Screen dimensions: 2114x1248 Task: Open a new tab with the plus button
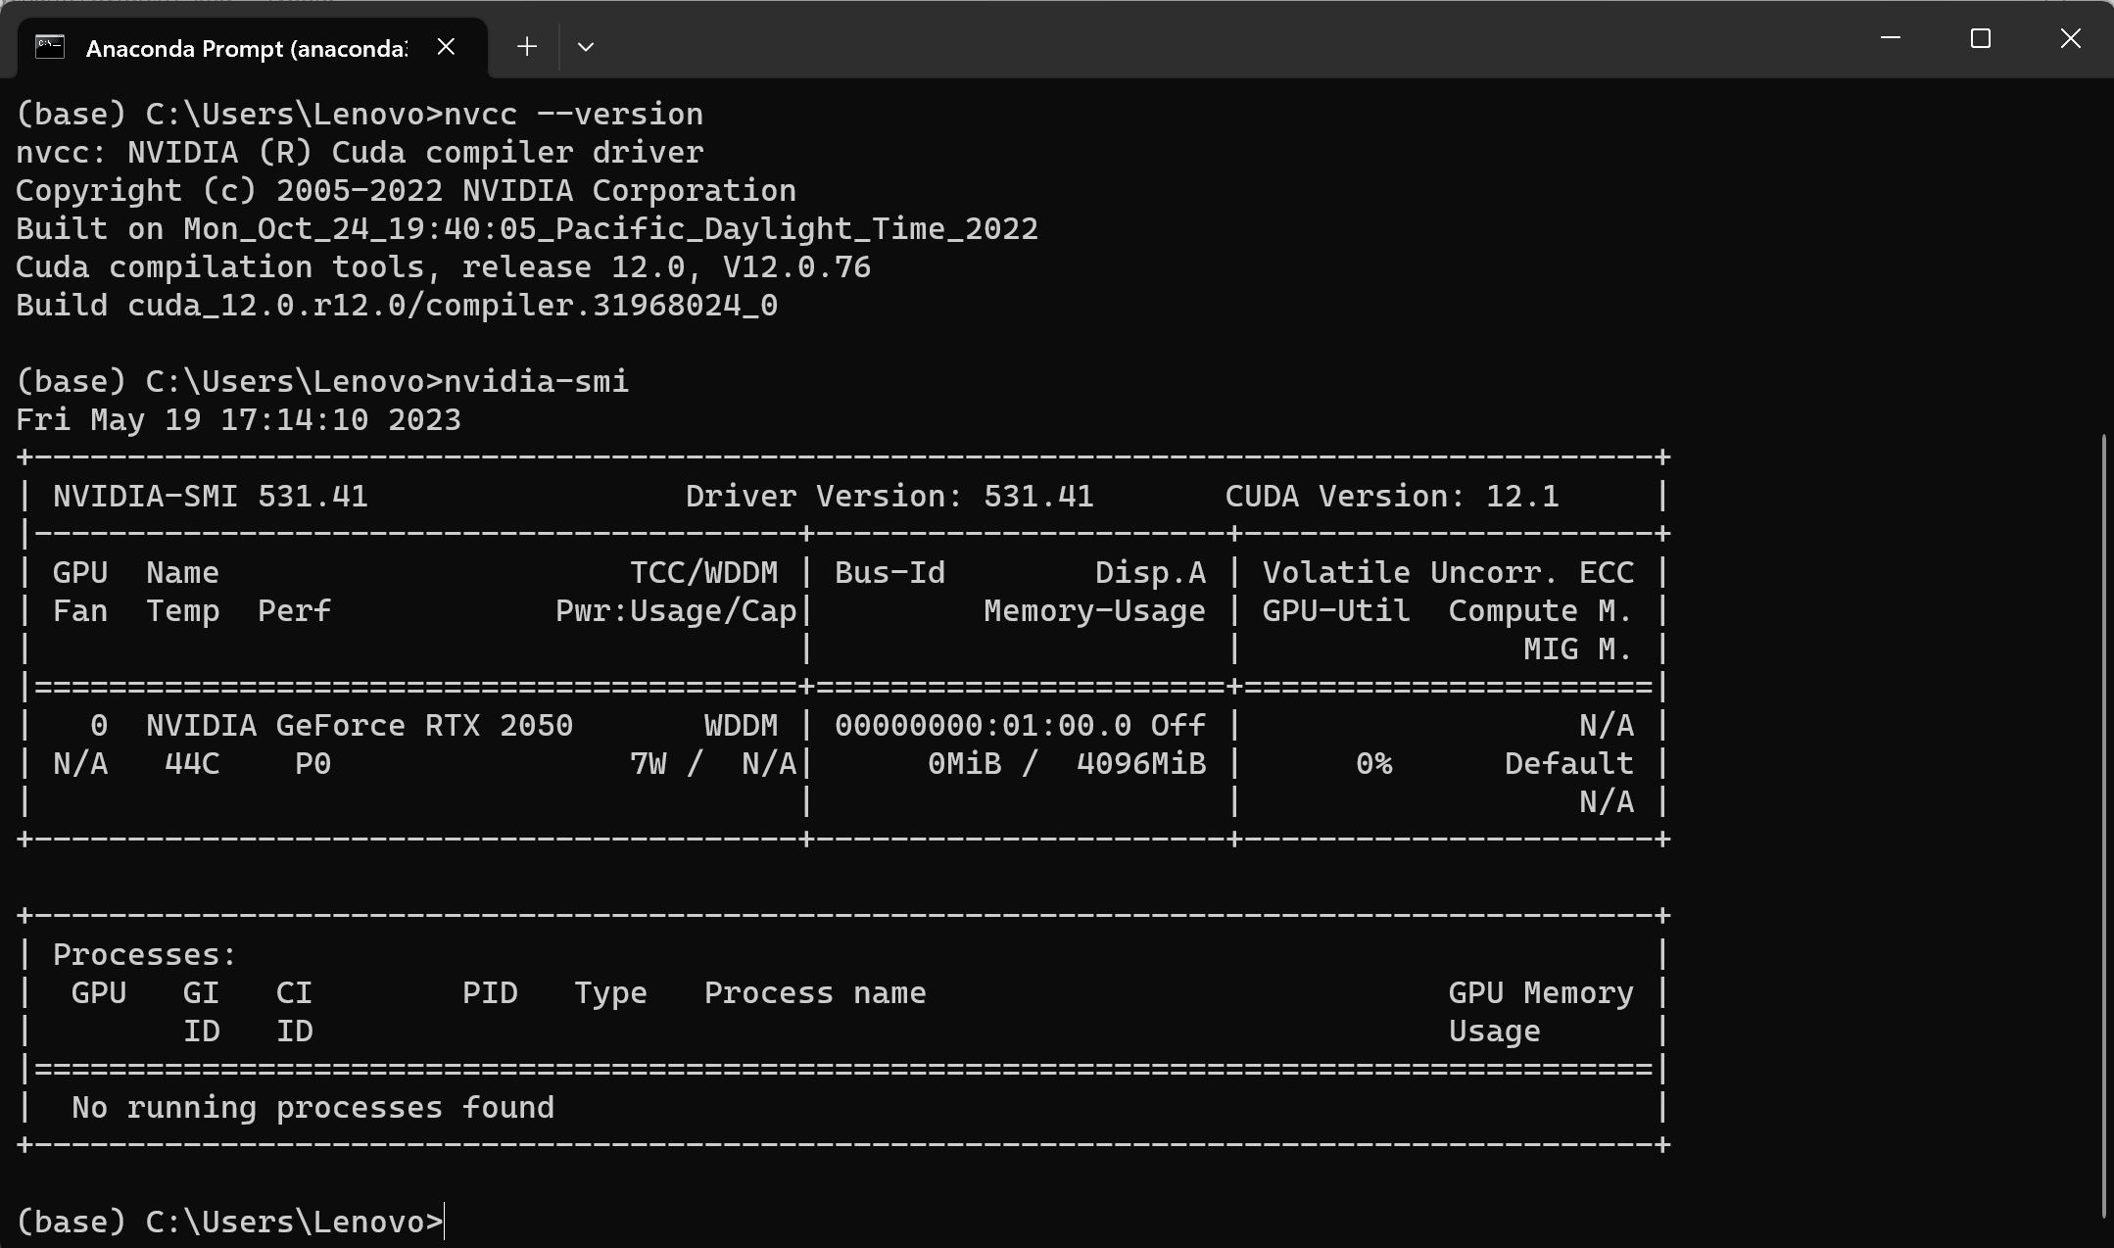click(526, 46)
